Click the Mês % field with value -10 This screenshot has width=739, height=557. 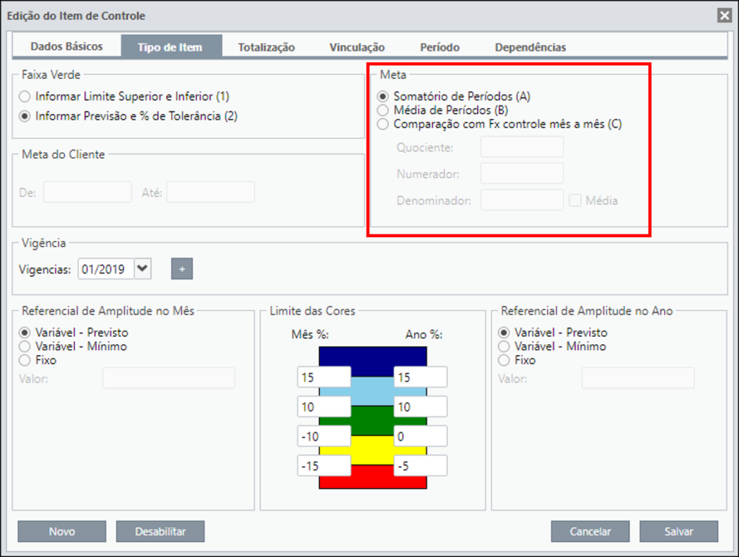tap(324, 437)
